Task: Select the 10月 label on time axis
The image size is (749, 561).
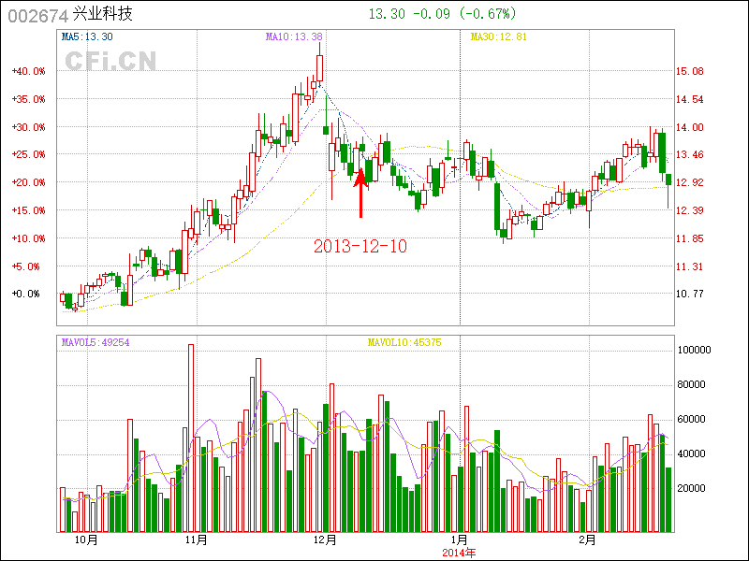Action: click(x=88, y=540)
